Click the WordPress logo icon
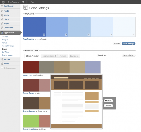 [x=3, y=2]
